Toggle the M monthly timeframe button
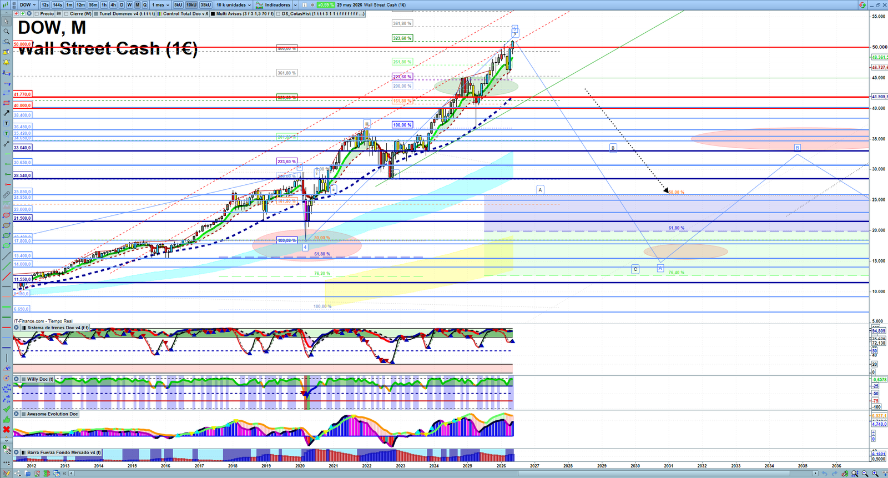The height and width of the screenshot is (478, 888). pyautogui.click(x=137, y=5)
